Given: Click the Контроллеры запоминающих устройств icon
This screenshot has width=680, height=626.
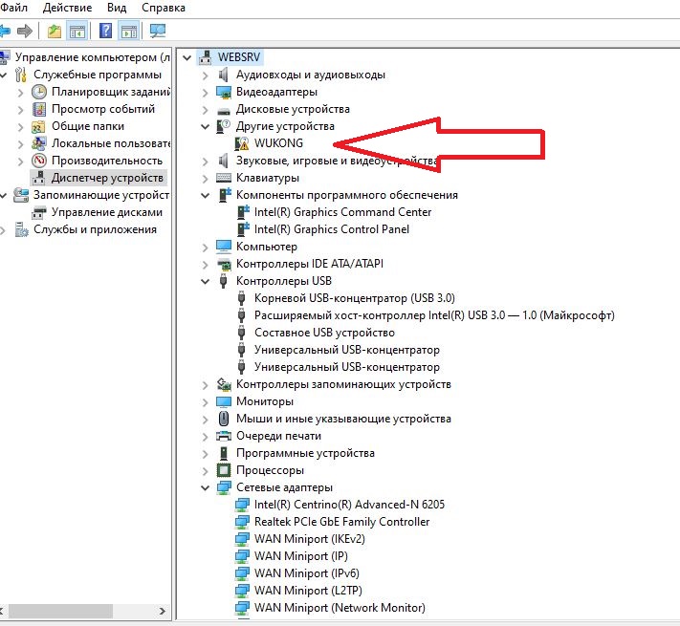Looking at the screenshot, I should tap(224, 384).
